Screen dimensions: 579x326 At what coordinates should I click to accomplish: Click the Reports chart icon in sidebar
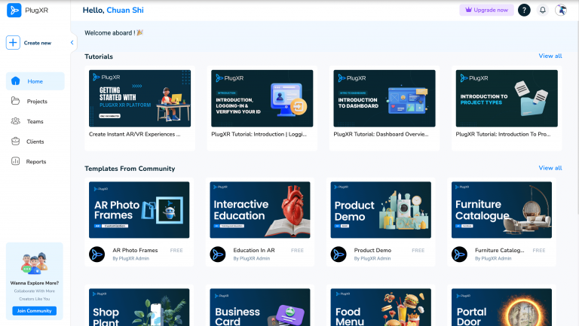[17, 161]
